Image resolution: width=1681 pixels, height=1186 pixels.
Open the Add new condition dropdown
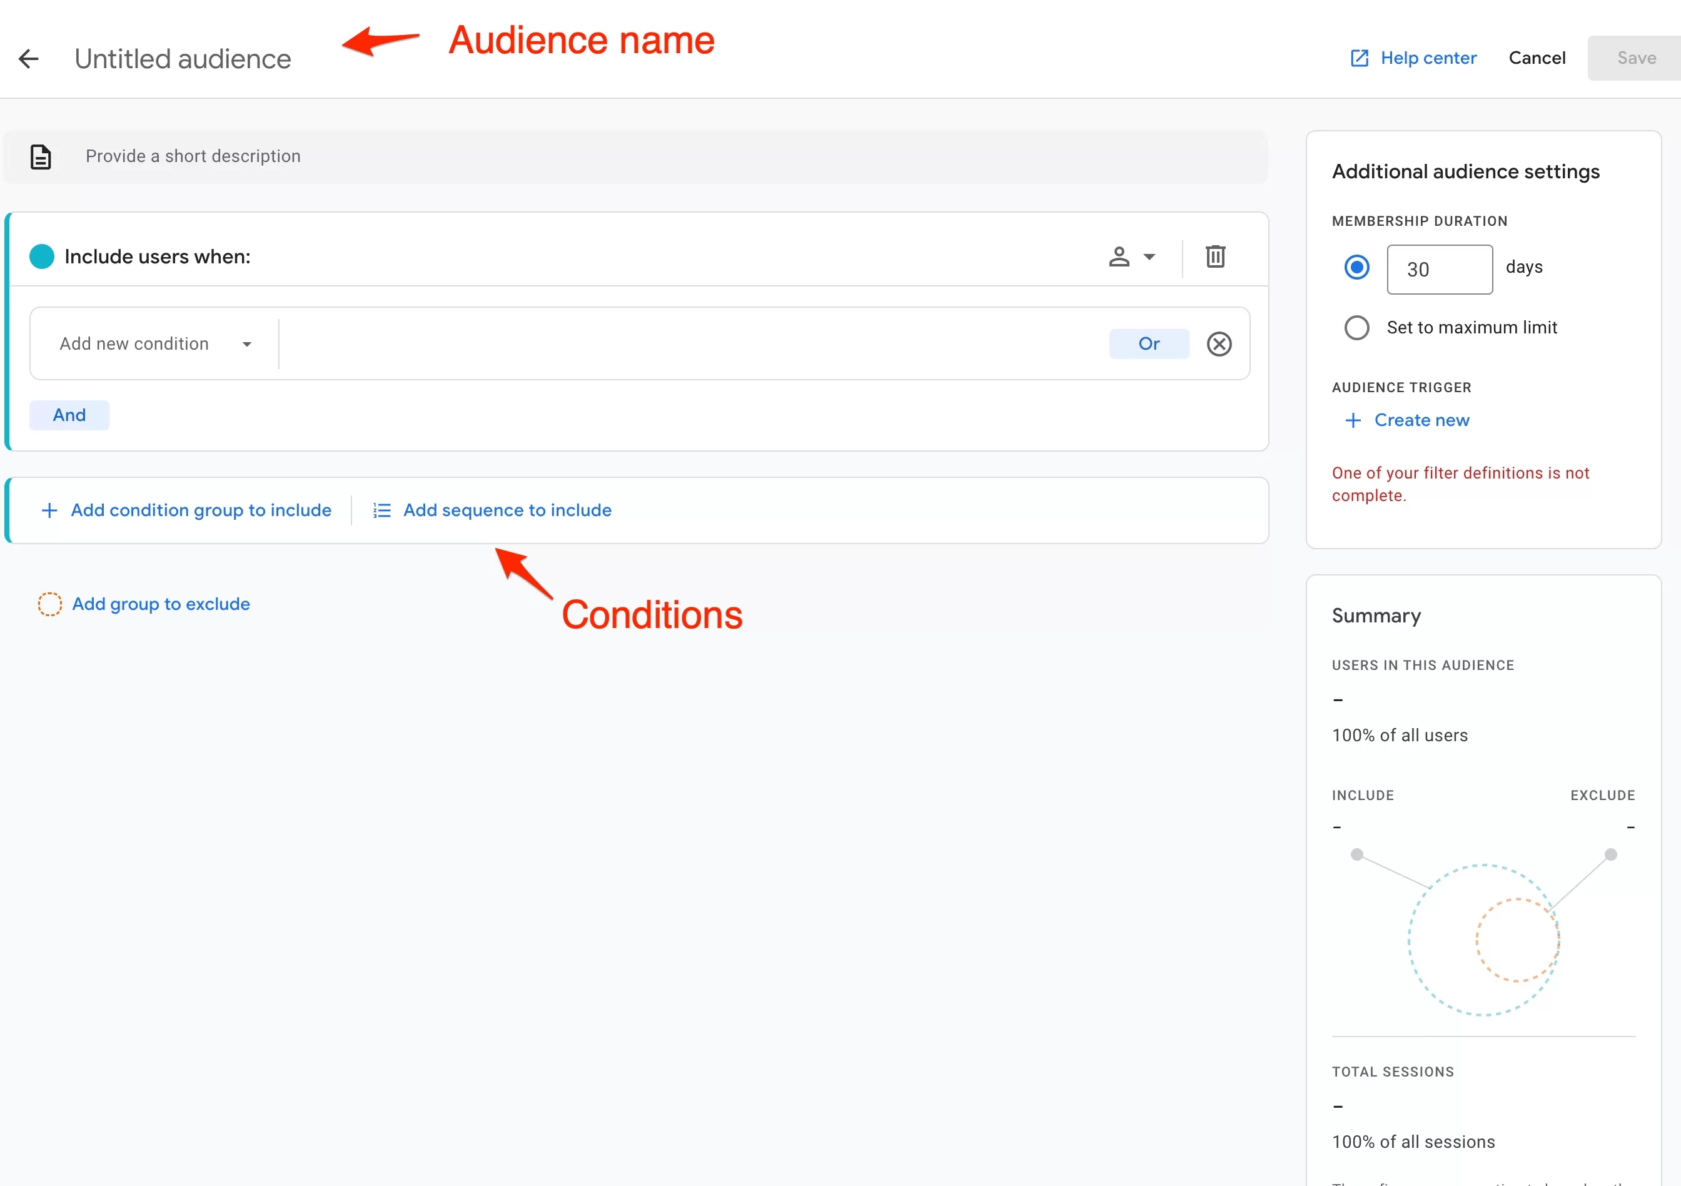point(154,343)
